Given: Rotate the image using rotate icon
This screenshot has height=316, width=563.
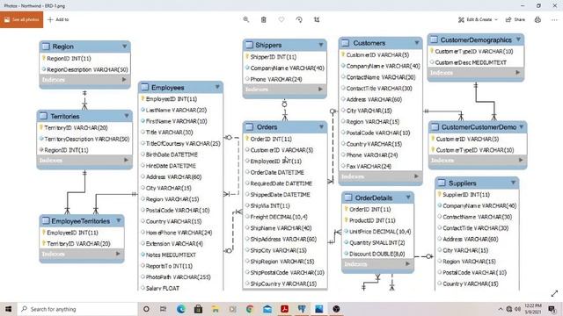Looking at the screenshot, I should point(299,19).
